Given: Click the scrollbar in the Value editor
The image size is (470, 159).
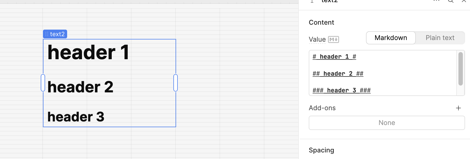Looking at the screenshot, I should (460, 69).
